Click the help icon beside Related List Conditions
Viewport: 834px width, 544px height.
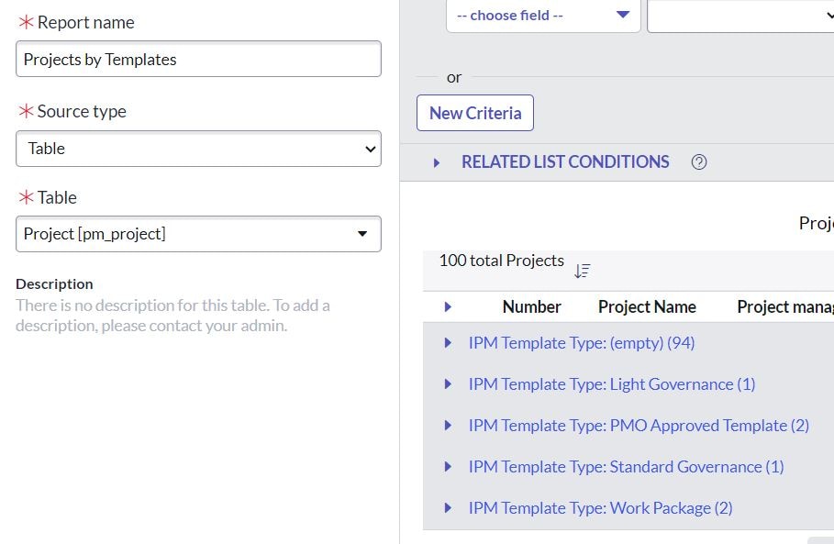coord(699,162)
